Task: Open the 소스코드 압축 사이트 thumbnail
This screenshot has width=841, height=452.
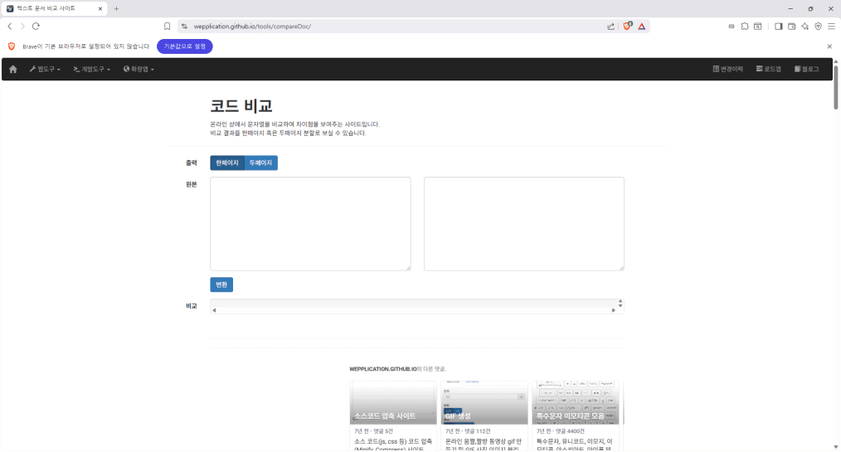Action: pyautogui.click(x=393, y=403)
